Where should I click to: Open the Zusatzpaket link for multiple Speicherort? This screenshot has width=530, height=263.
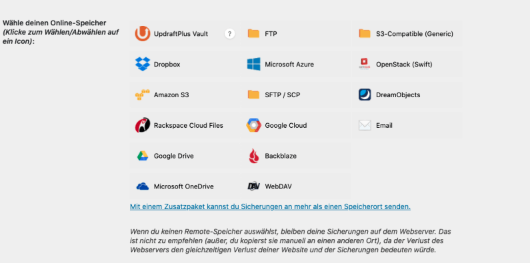tap(271, 206)
